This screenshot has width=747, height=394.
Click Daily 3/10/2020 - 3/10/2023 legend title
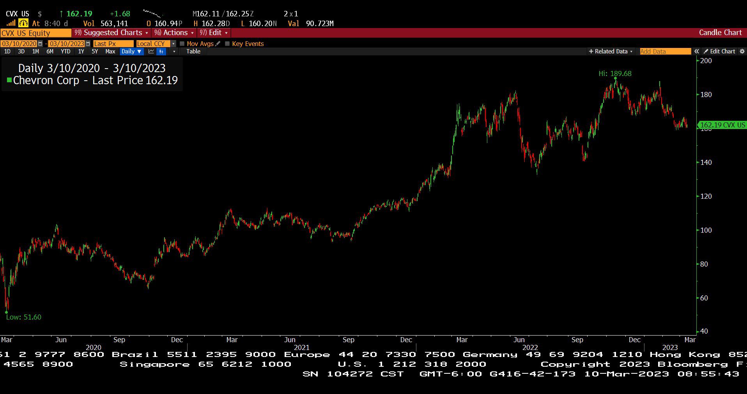[x=92, y=68]
